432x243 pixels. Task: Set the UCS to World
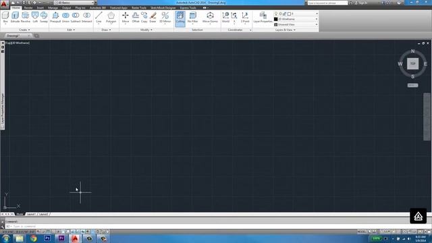pyautogui.click(x=225, y=17)
